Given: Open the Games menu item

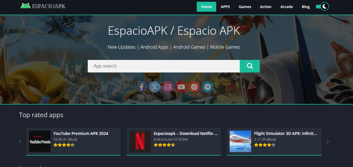Looking at the screenshot, I should (245, 7).
